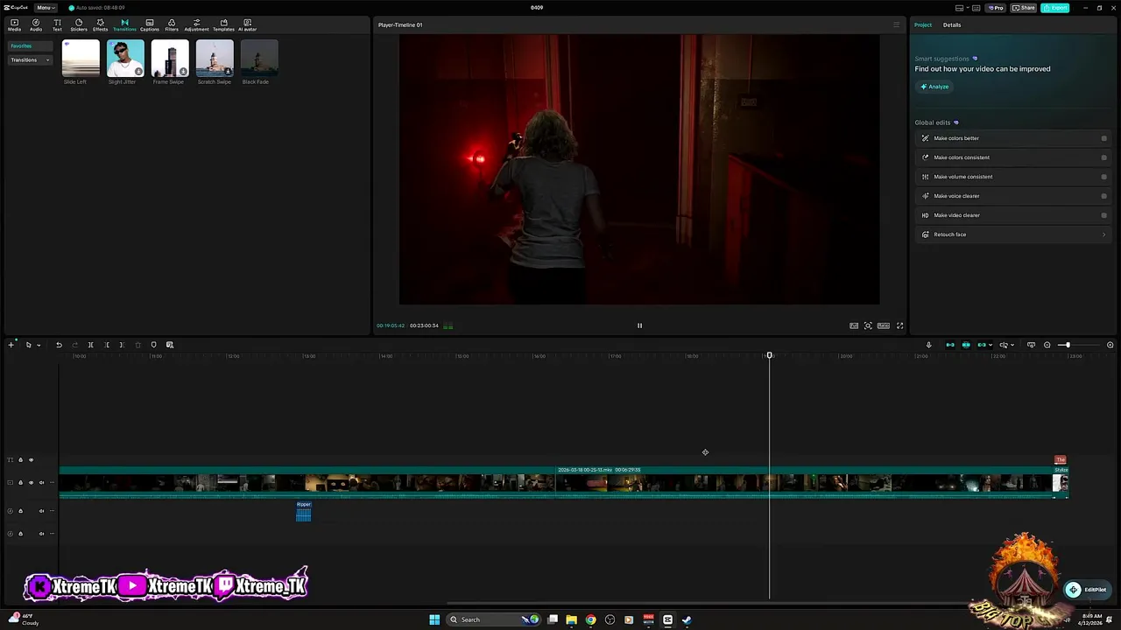This screenshot has width=1121, height=630.
Task: Expand the Transitions category list
Action: click(x=31, y=59)
